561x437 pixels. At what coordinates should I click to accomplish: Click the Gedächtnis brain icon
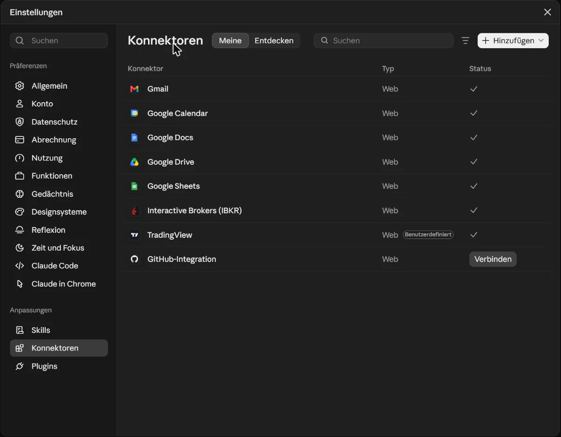20,194
